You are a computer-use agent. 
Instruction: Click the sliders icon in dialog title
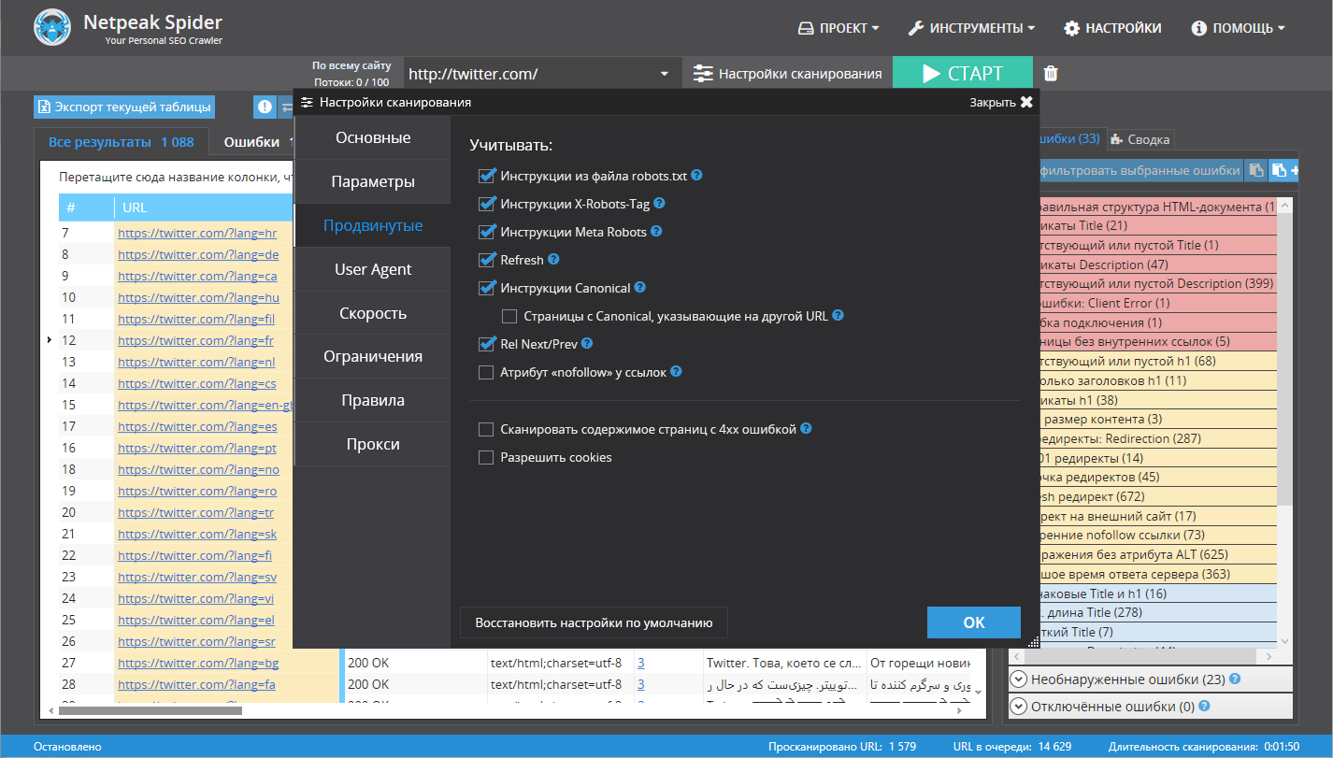point(308,103)
